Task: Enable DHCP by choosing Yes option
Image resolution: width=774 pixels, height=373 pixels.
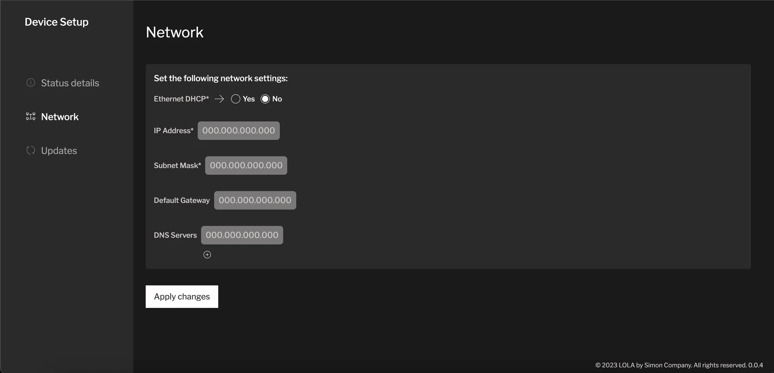Action: pos(235,99)
